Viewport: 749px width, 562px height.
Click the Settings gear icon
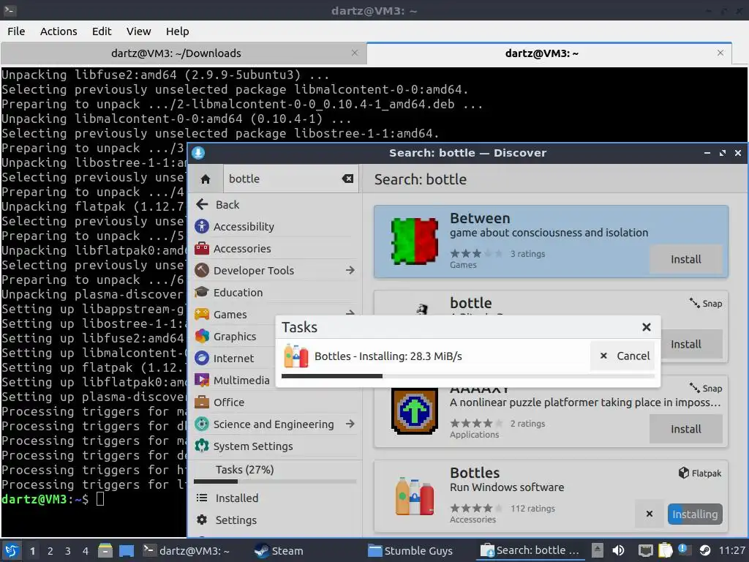click(x=202, y=520)
